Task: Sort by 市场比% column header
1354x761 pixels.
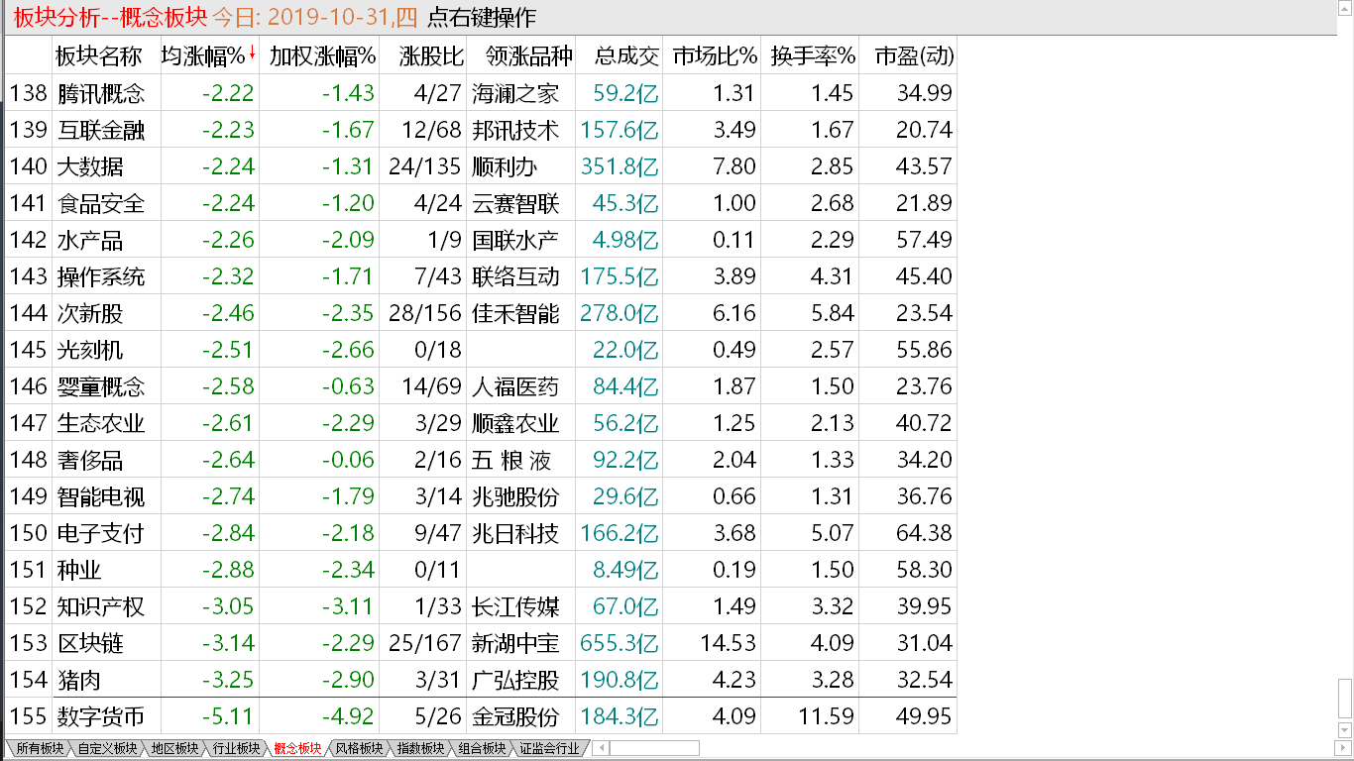Action: 714,56
